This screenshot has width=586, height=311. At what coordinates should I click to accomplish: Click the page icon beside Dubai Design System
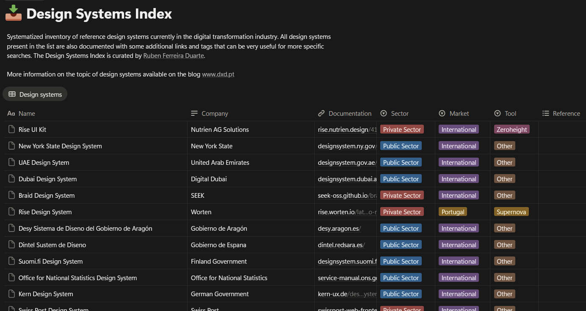(12, 179)
